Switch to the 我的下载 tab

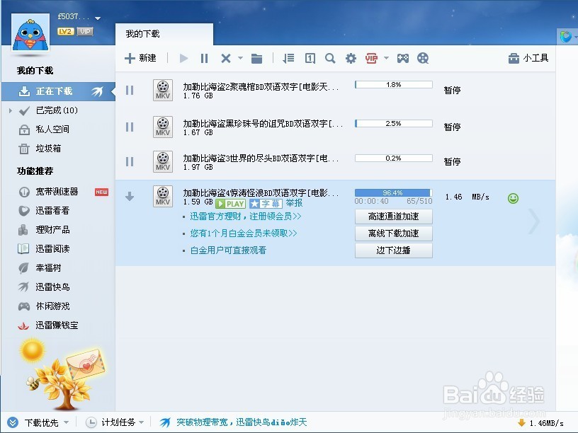click(164, 34)
